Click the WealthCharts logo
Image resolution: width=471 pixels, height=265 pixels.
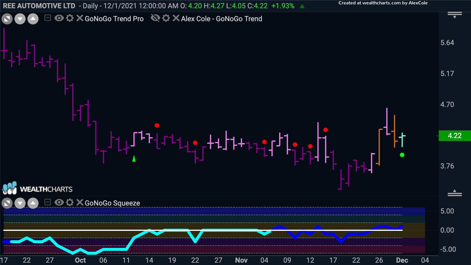tap(37, 188)
